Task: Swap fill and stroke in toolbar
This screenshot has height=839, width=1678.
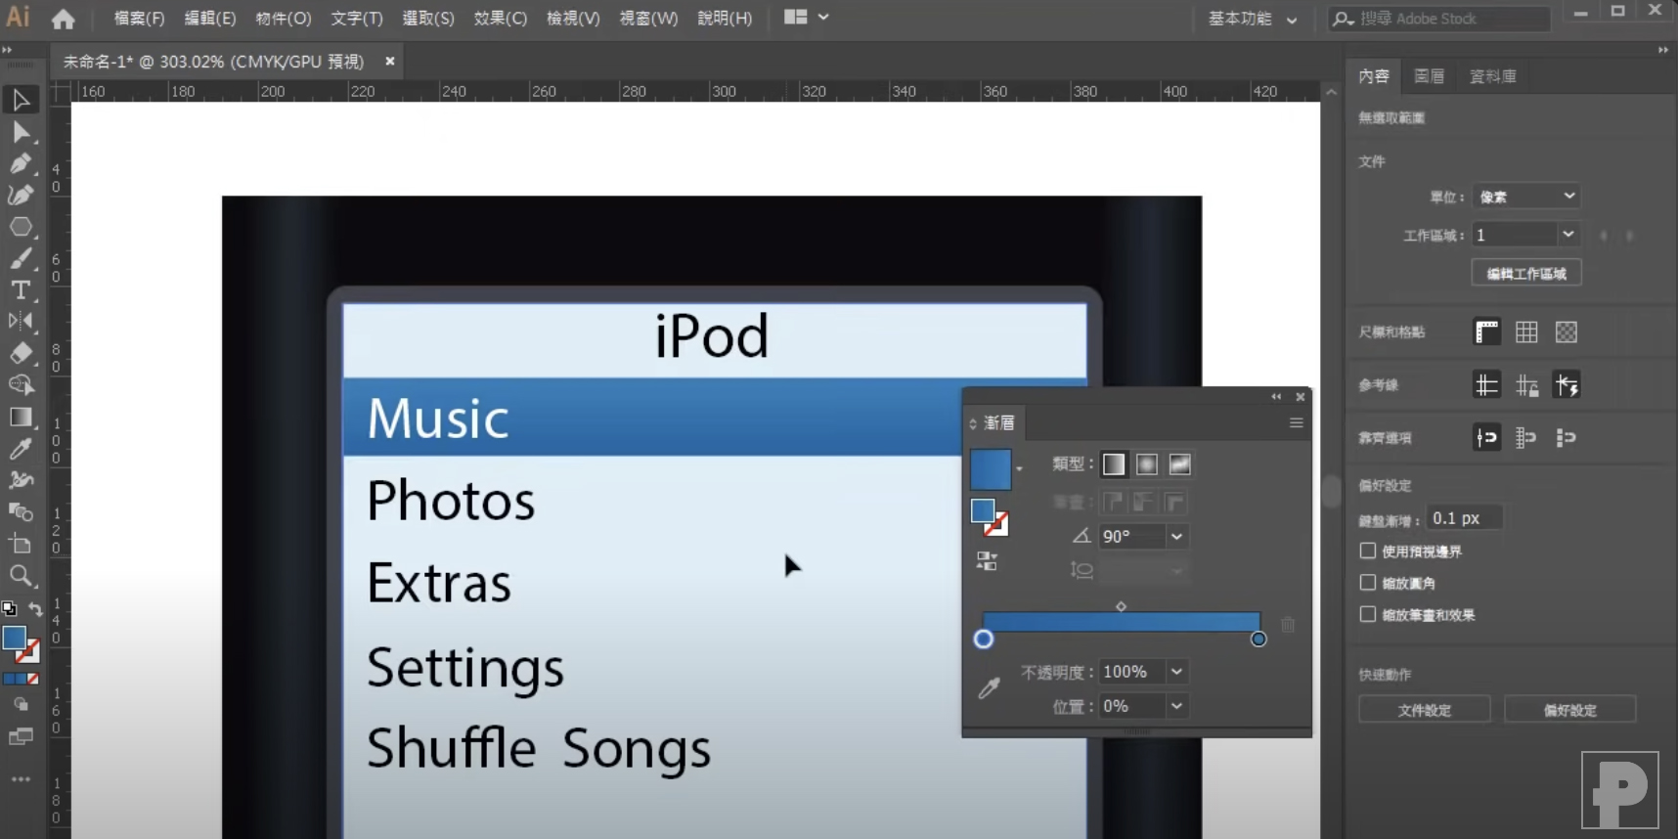Action: click(x=35, y=609)
